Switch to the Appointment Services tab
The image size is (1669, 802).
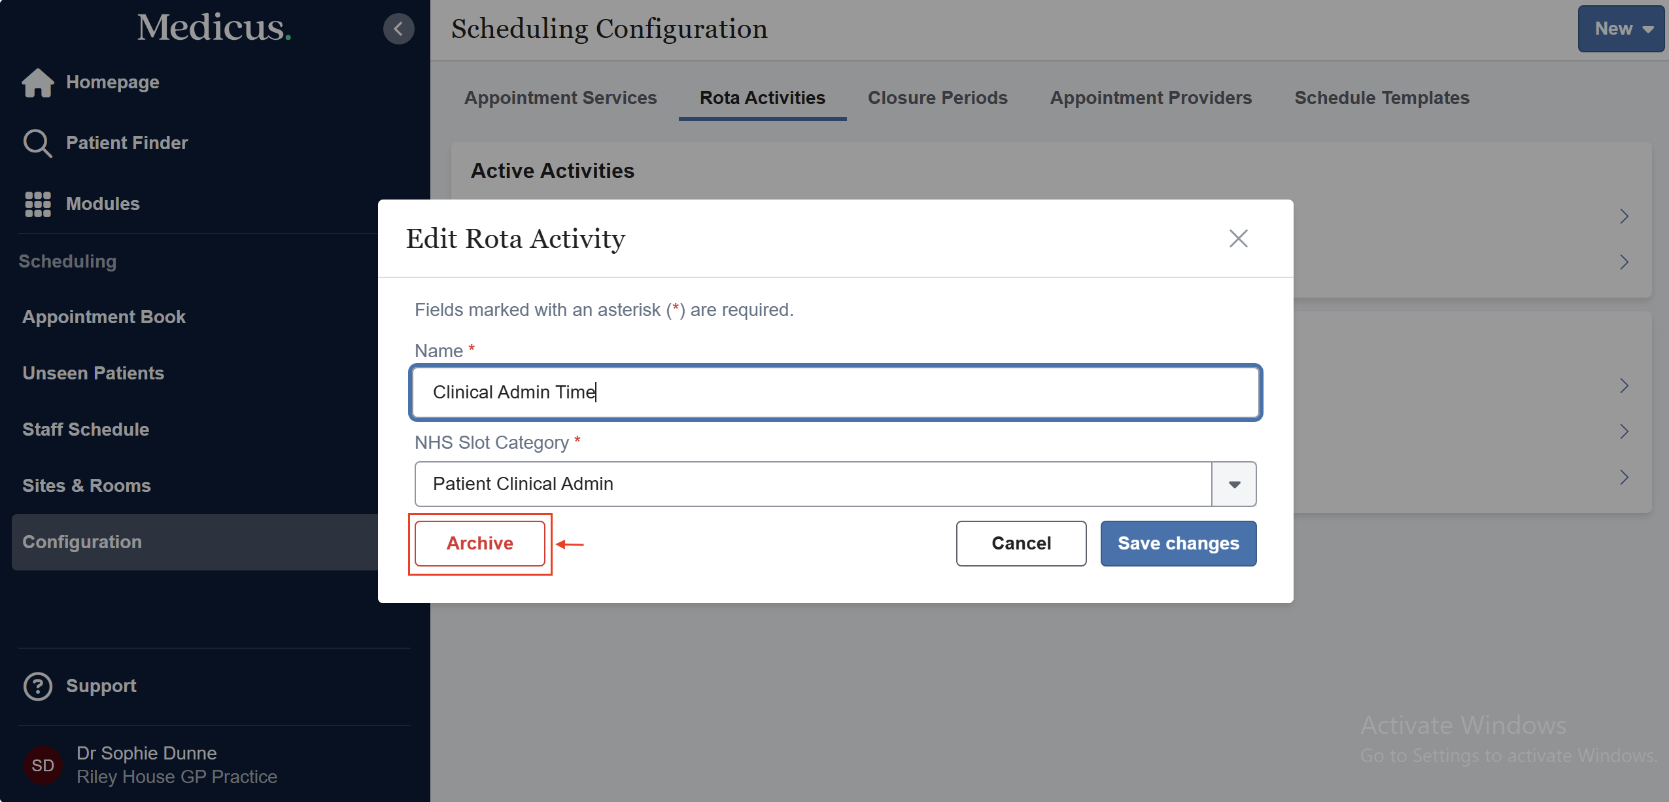pos(560,97)
